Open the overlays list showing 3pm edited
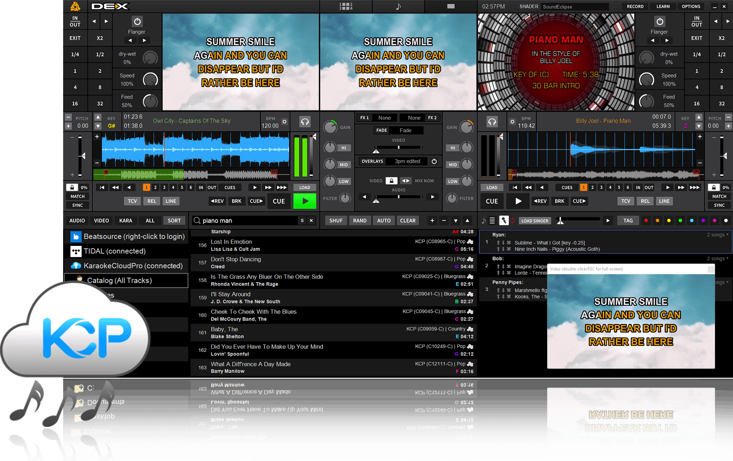Screen dimensions: 733x461 point(407,161)
